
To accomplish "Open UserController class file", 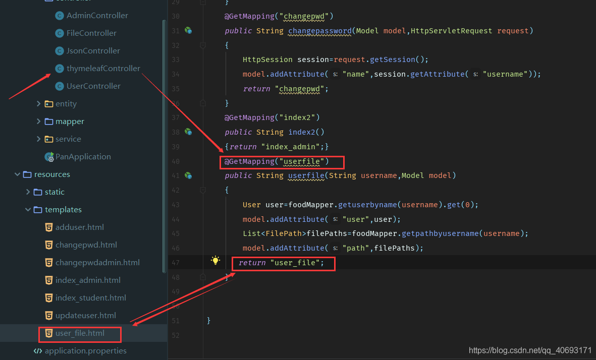I will point(93,86).
